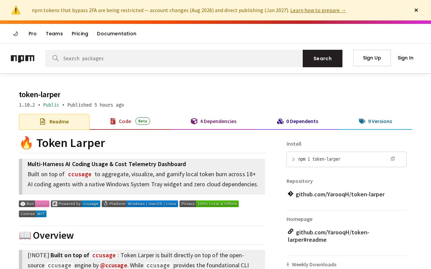Click the Token Larper heading
Viewport: 431px width, 269px height.
click(62, 143)
